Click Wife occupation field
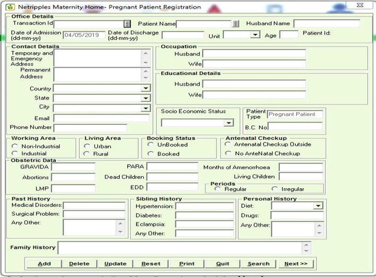 pyautogui.click(x=254, y=64)
